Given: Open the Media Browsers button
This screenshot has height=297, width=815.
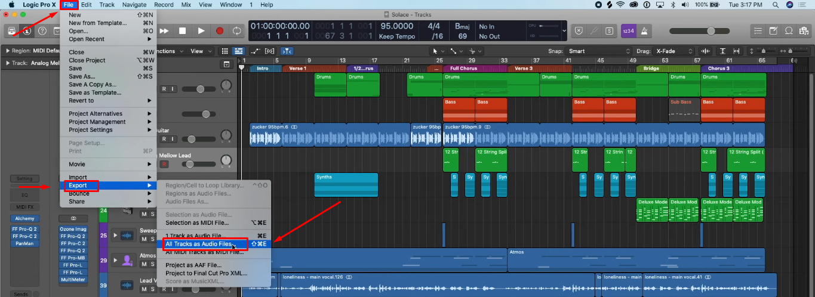Looking at the screenshot, I should (x=804, y=31).
